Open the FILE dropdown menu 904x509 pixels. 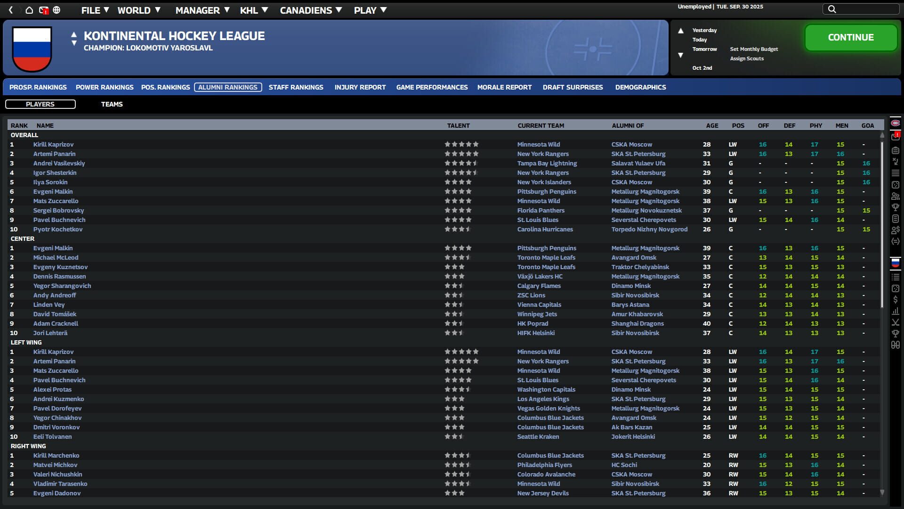tap(95, 10)
